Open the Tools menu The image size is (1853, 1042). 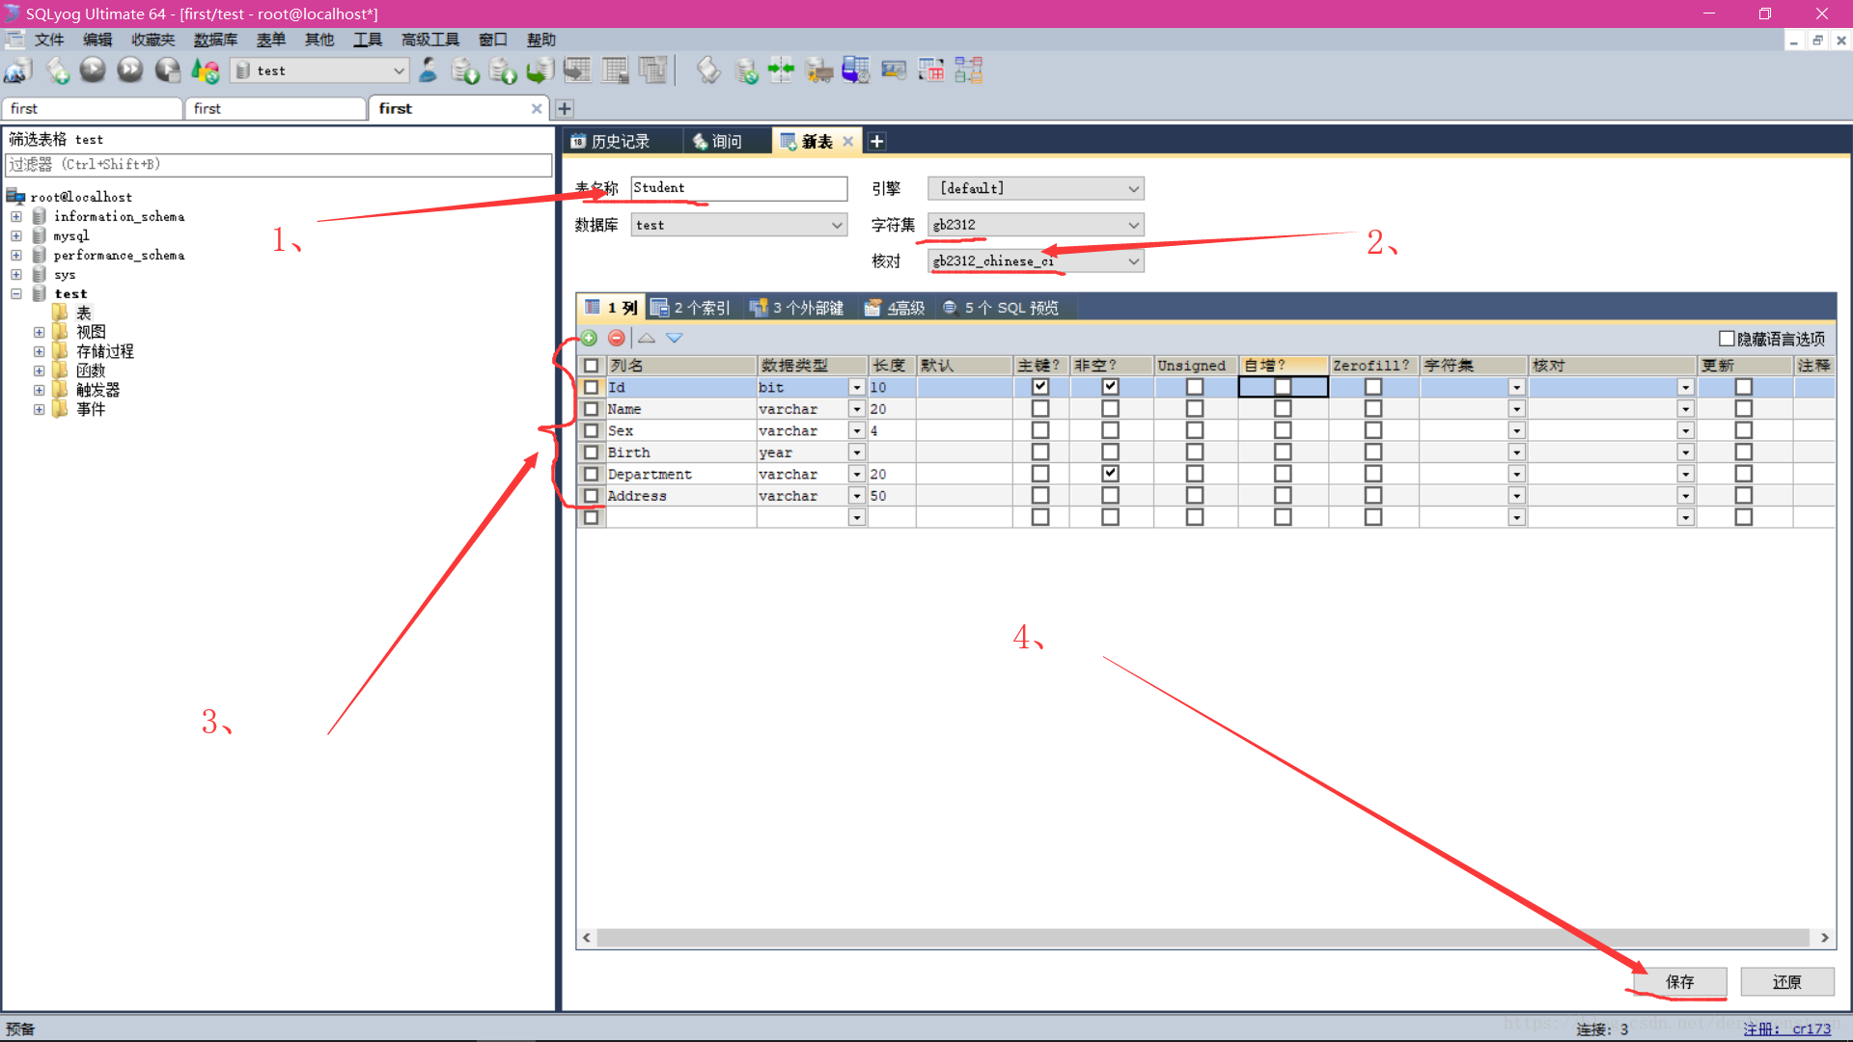click(367, 40)
